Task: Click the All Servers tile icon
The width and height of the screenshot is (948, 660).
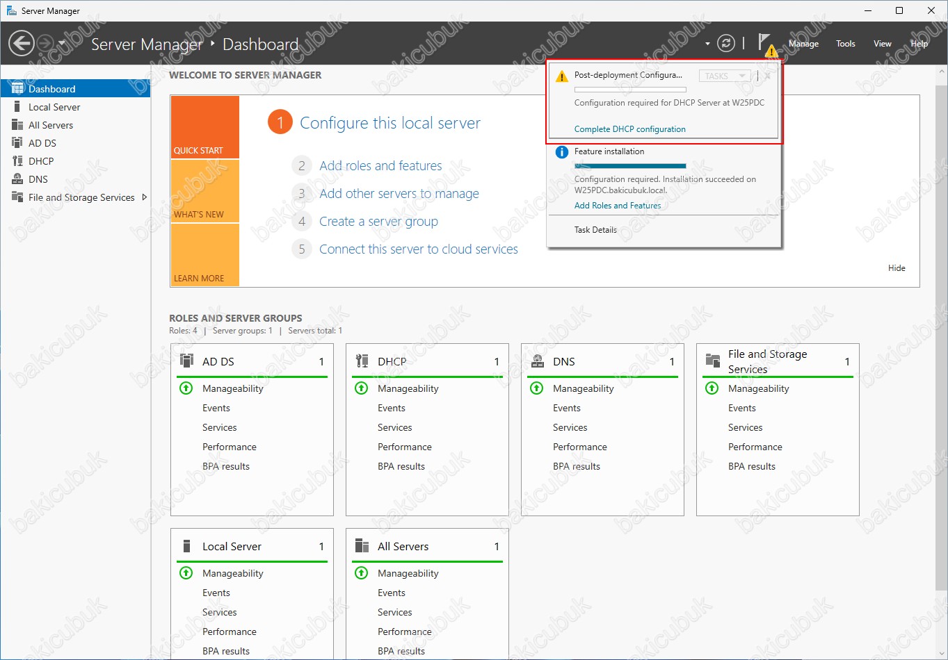Action: coord(362,545)
